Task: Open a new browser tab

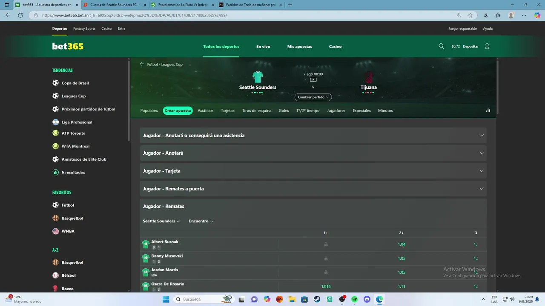Action: (x=290, y=5)
